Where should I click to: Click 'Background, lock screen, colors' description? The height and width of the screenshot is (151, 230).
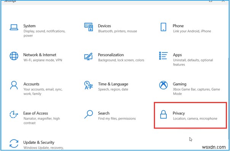pos(121,60)
